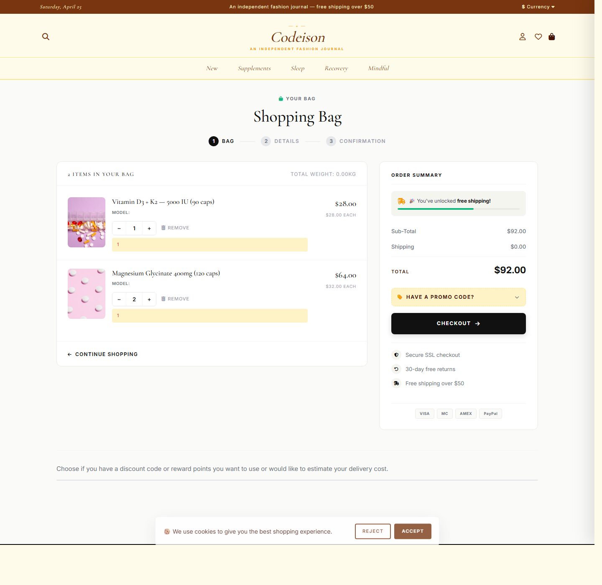Focus the Vitamin D3 quantity field
602x585 pixels.
click(x=134, y=228)
